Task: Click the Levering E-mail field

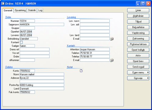Action: (95, 39)
